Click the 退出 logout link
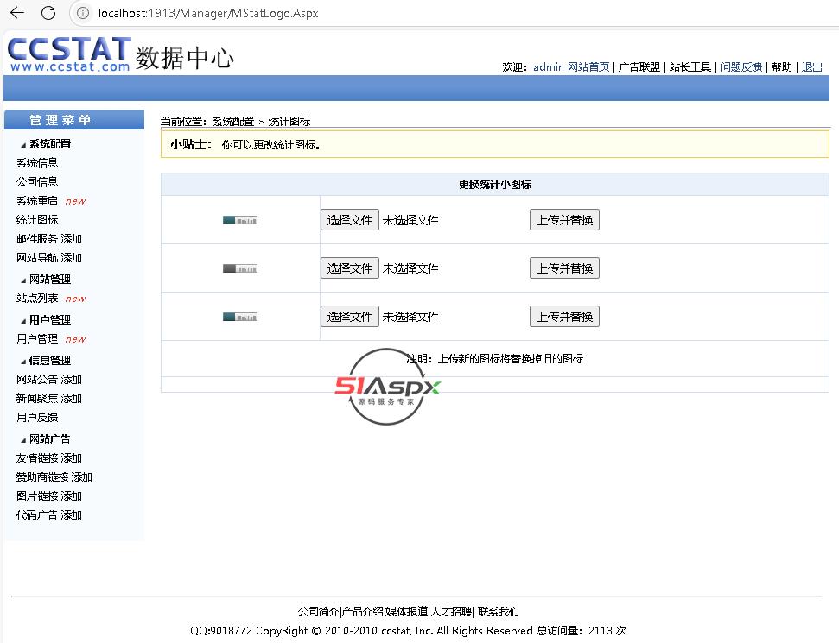 [x=811, y=67]
